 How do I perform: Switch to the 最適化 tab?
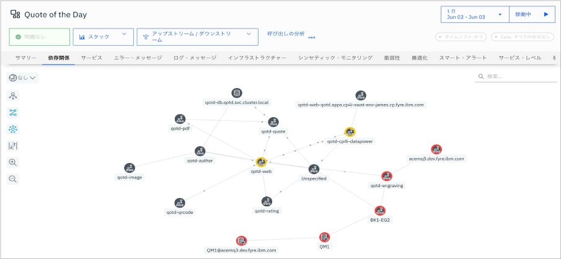coord(419,58)
